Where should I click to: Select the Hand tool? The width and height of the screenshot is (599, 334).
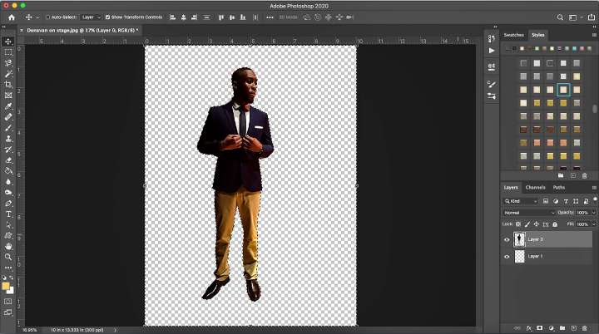pos(8,246)
